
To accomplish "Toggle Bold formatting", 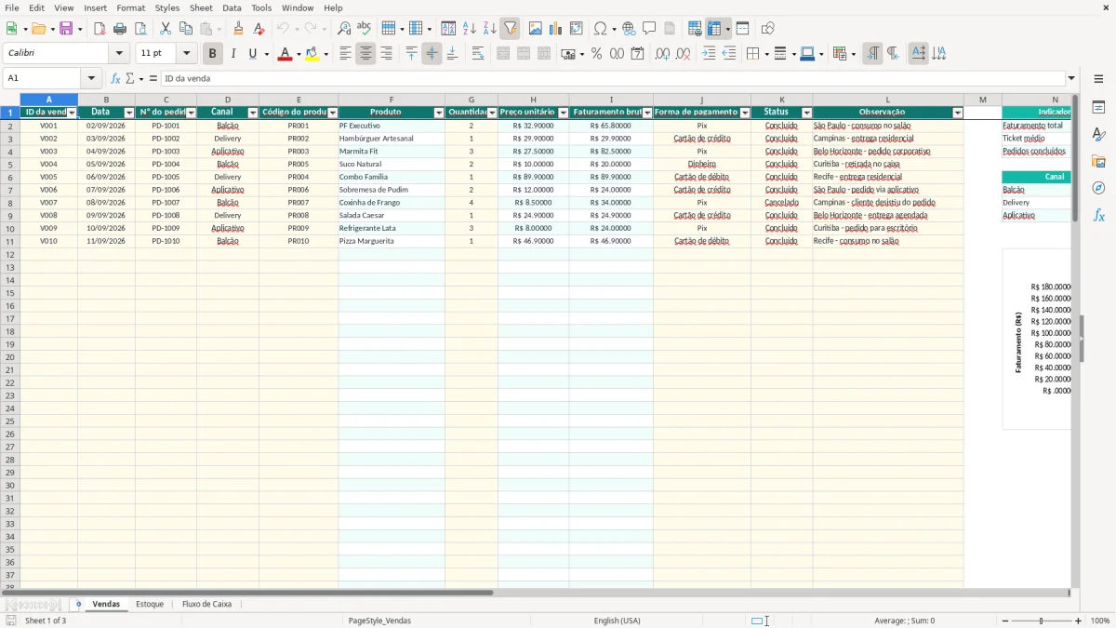I will click(213, 54).
